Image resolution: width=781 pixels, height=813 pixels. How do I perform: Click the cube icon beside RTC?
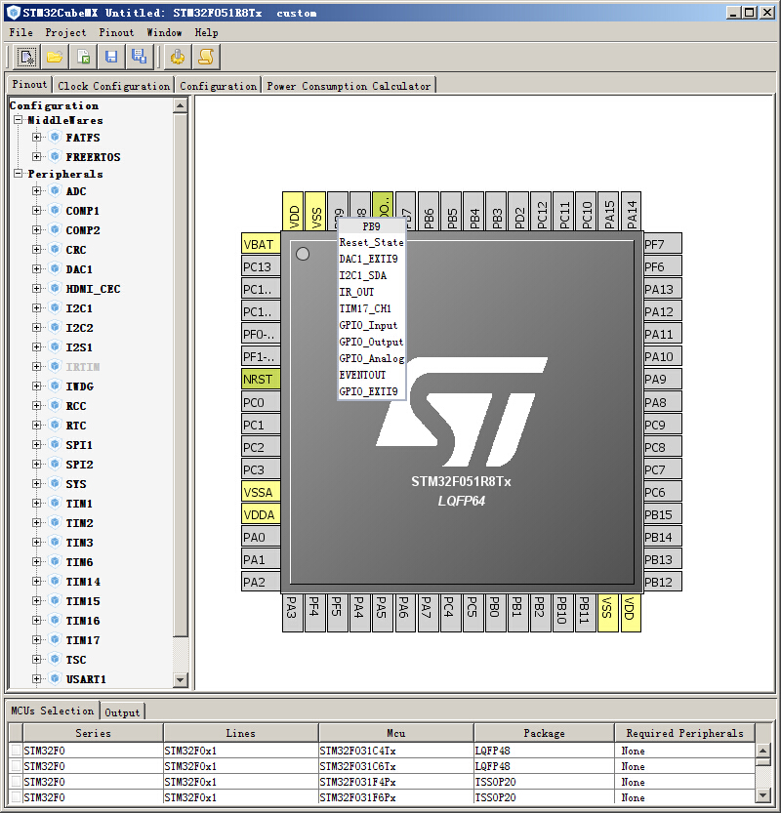(55, 426)
